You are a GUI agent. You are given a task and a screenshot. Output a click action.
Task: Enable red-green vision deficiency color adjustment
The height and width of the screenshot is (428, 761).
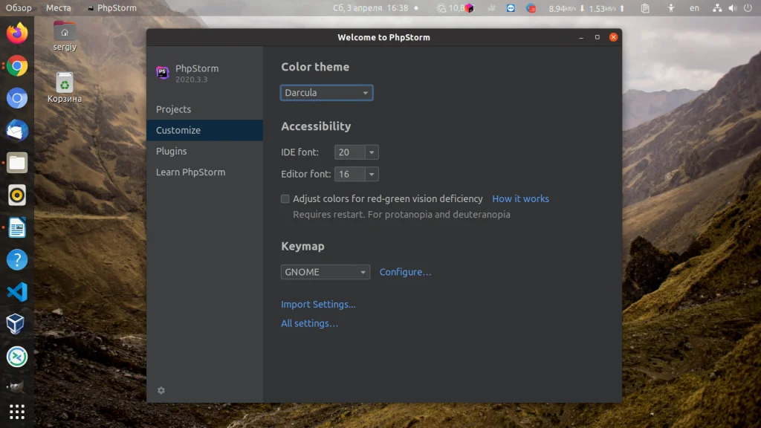tap(285, 198)
